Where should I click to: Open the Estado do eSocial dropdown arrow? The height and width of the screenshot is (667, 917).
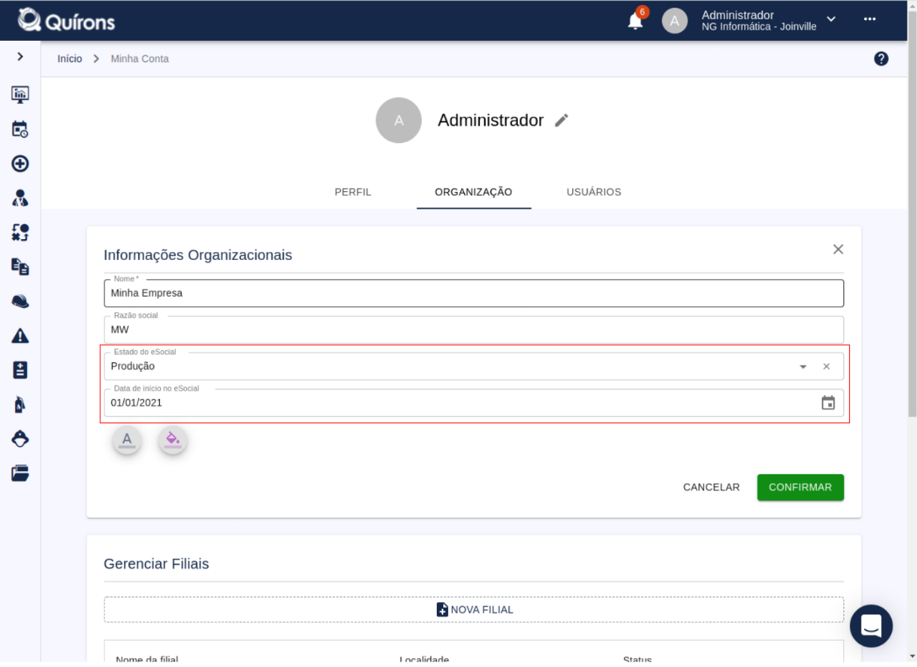[x=803, y=367]
